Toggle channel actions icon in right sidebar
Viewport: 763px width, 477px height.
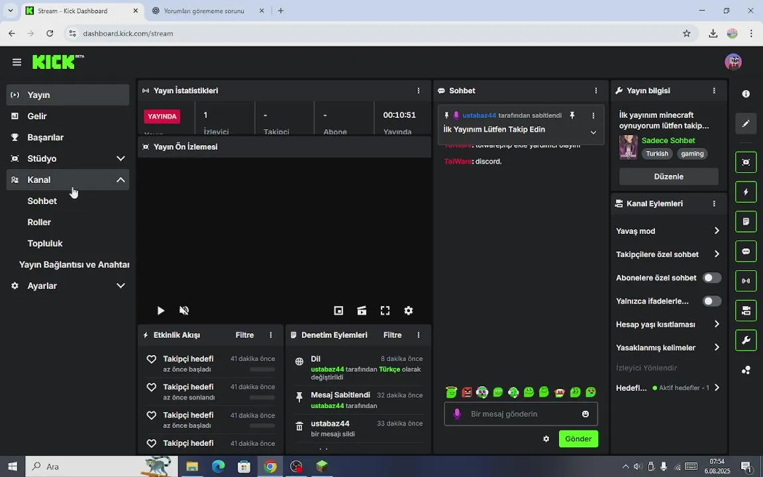pyautogui.click(x=746, y=311)
